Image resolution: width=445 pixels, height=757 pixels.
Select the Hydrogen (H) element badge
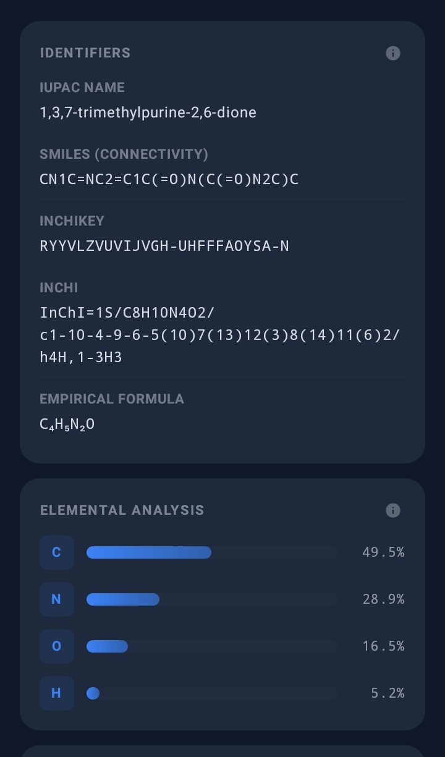click(x=56, y=693)
